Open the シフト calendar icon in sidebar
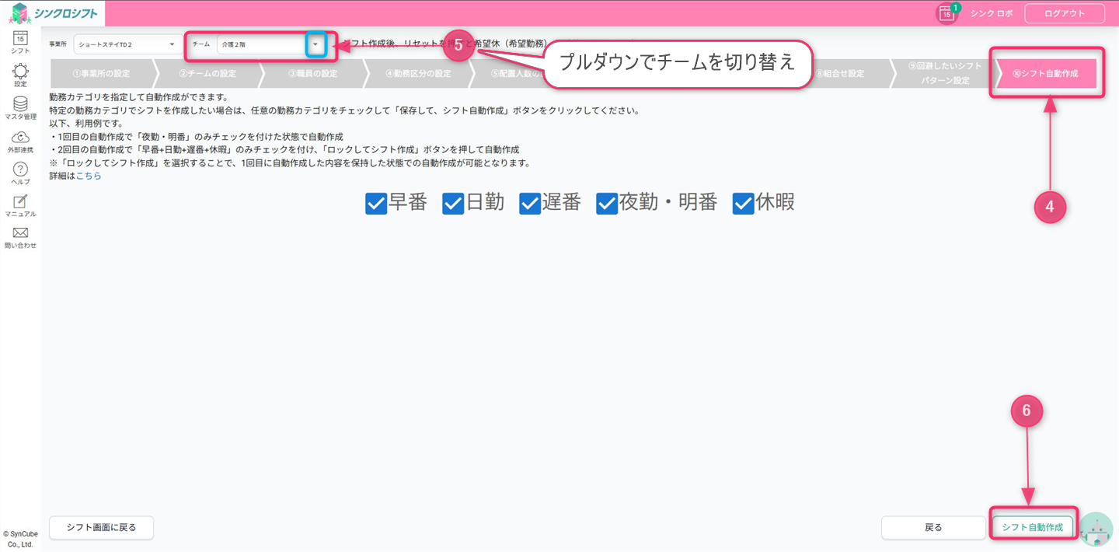 coord(20,39)
